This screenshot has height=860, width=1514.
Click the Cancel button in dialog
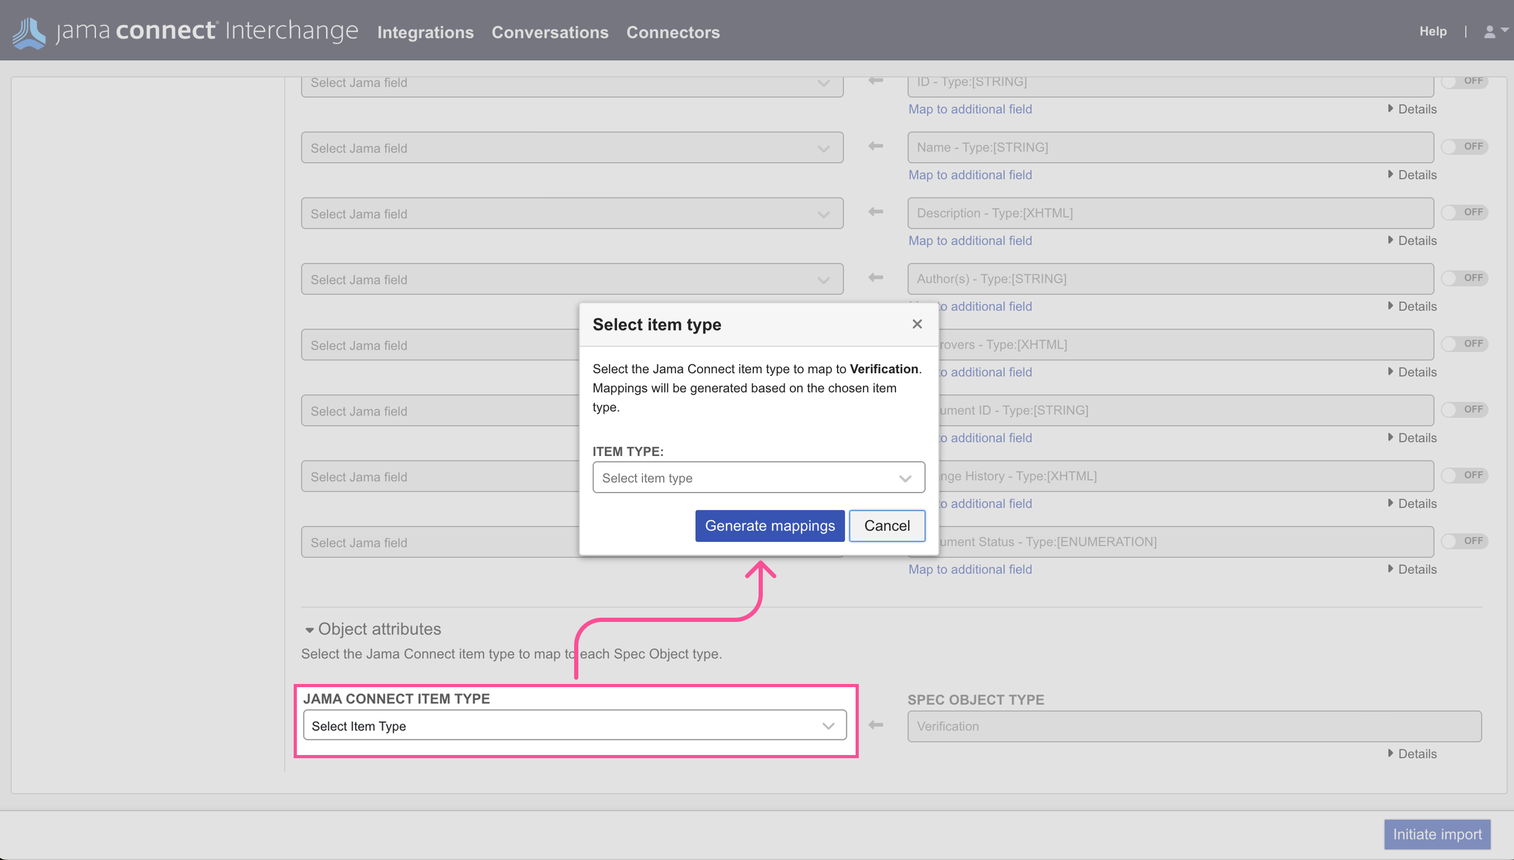886,525
